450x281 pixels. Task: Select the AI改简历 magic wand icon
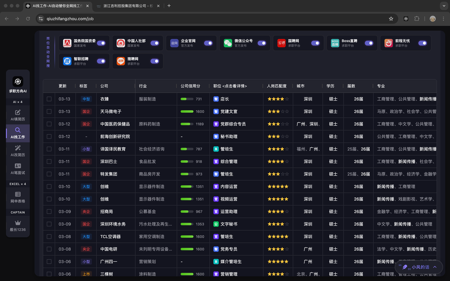[18, 148]
